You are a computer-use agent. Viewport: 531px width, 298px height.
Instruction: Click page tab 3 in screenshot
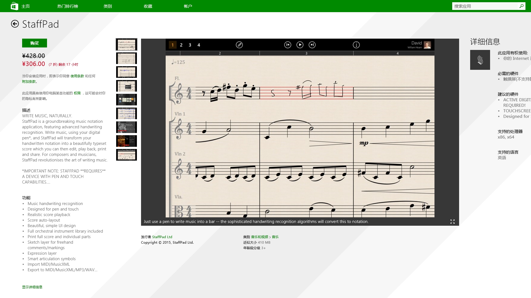[190, 45]
